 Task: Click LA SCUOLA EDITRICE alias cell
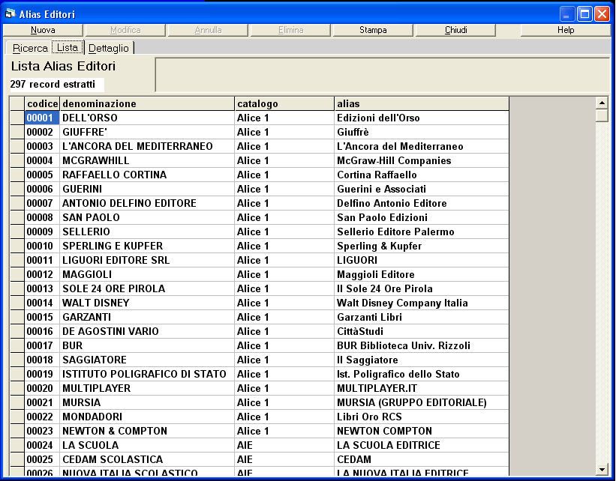[422, 445]
